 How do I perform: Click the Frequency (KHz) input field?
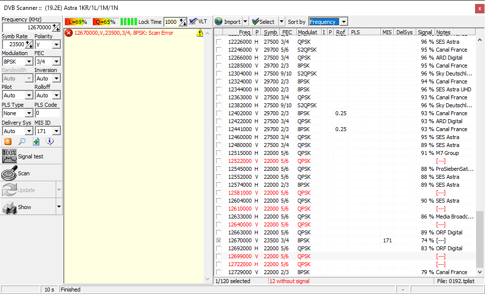(27, 27)
